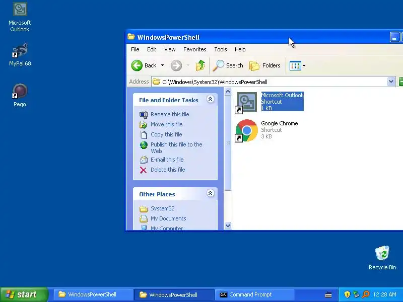
Task: Open the File menu
Action: (x=135, y=49)
